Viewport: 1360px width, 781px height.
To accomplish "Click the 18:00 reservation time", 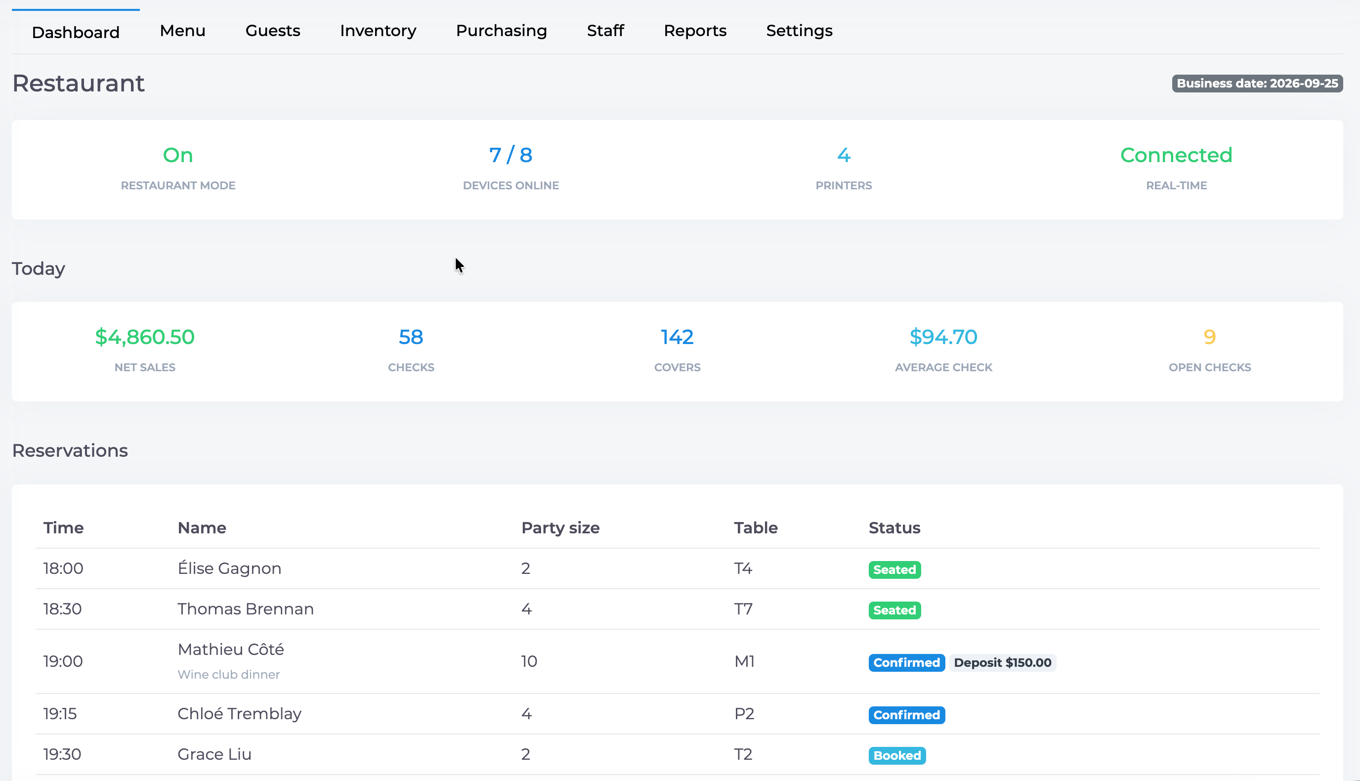I will point(63,568).
